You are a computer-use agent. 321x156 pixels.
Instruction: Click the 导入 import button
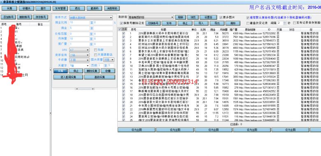click(x=201, y=23)
